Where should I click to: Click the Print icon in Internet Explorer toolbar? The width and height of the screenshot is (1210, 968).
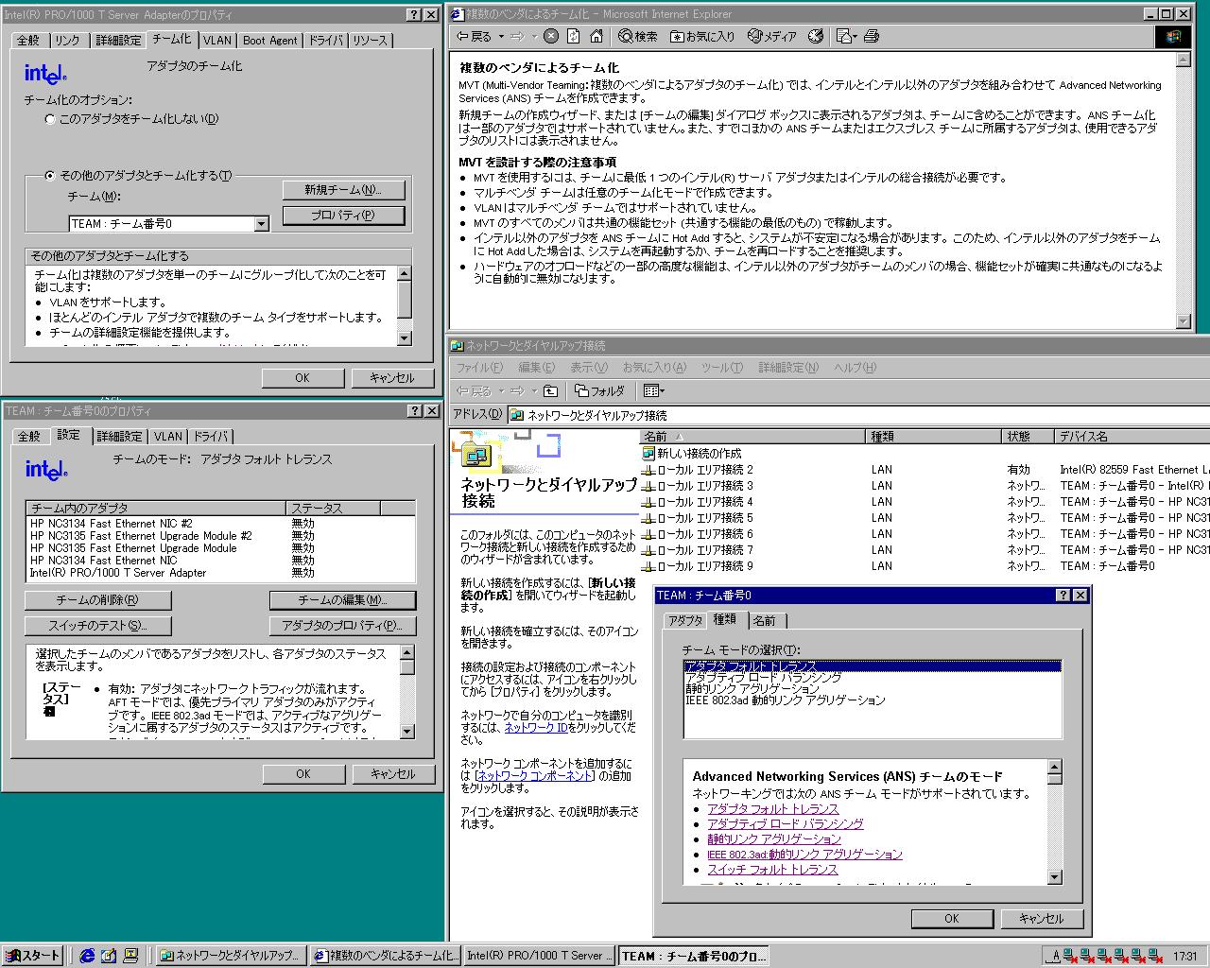[872, 37]
